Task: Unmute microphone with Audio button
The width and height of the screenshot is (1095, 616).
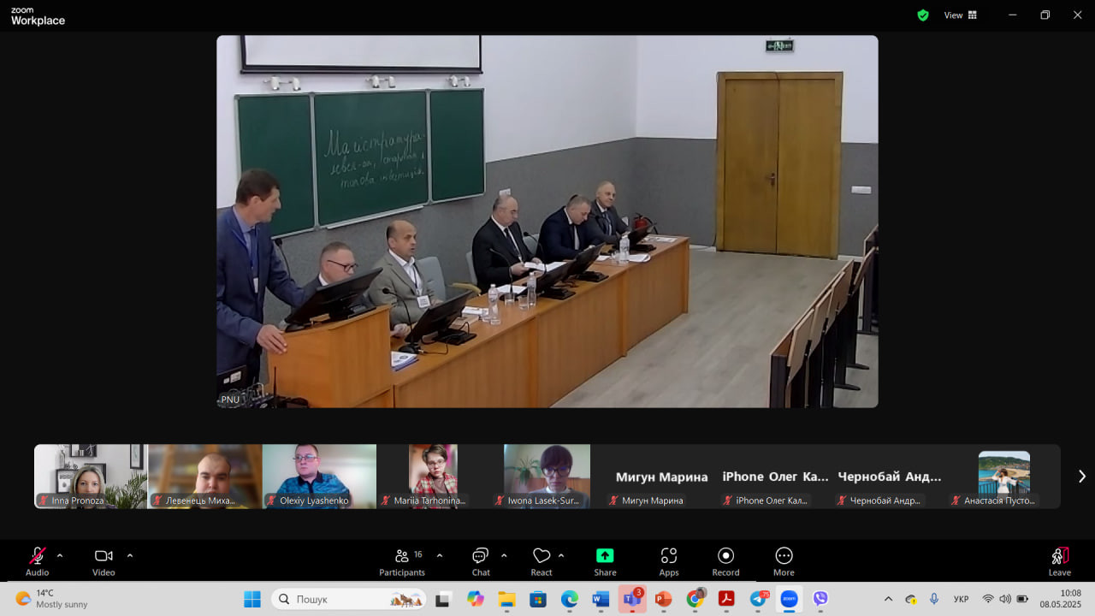Action: click(x=38, y=561)
